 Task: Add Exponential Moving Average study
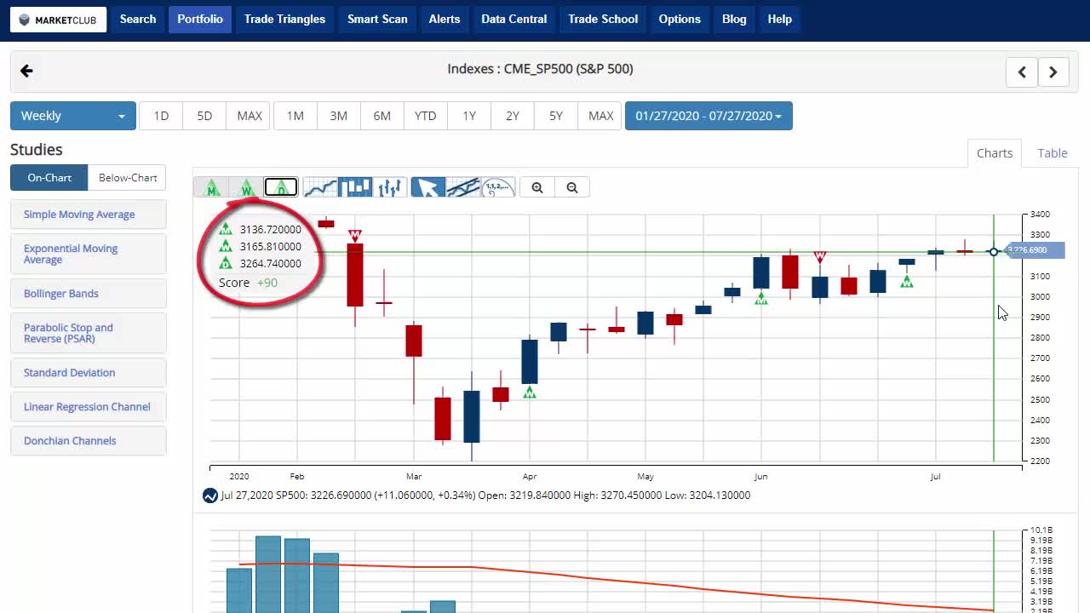[89, 254]
